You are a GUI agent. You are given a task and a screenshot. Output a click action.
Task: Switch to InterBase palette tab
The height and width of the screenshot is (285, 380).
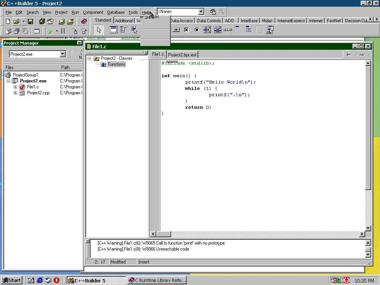pyautogui.click(x=249, y=21)
